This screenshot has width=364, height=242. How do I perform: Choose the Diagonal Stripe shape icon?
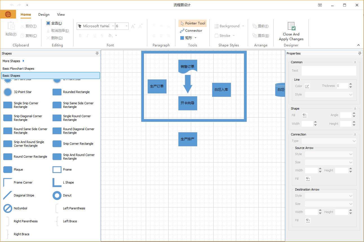point(8,195)
